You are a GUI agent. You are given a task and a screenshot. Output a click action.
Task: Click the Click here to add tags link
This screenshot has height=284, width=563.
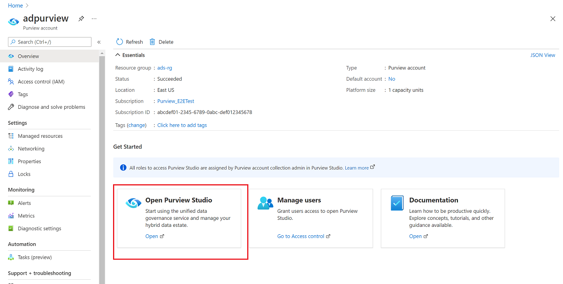point(182,125)
